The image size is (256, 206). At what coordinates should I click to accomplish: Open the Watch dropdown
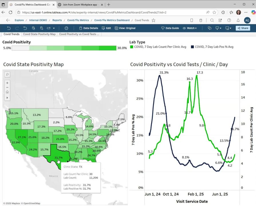pos(190,28)
